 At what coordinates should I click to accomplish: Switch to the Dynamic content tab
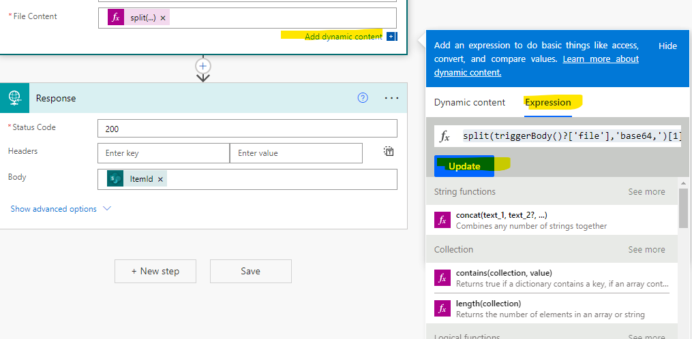470,102
